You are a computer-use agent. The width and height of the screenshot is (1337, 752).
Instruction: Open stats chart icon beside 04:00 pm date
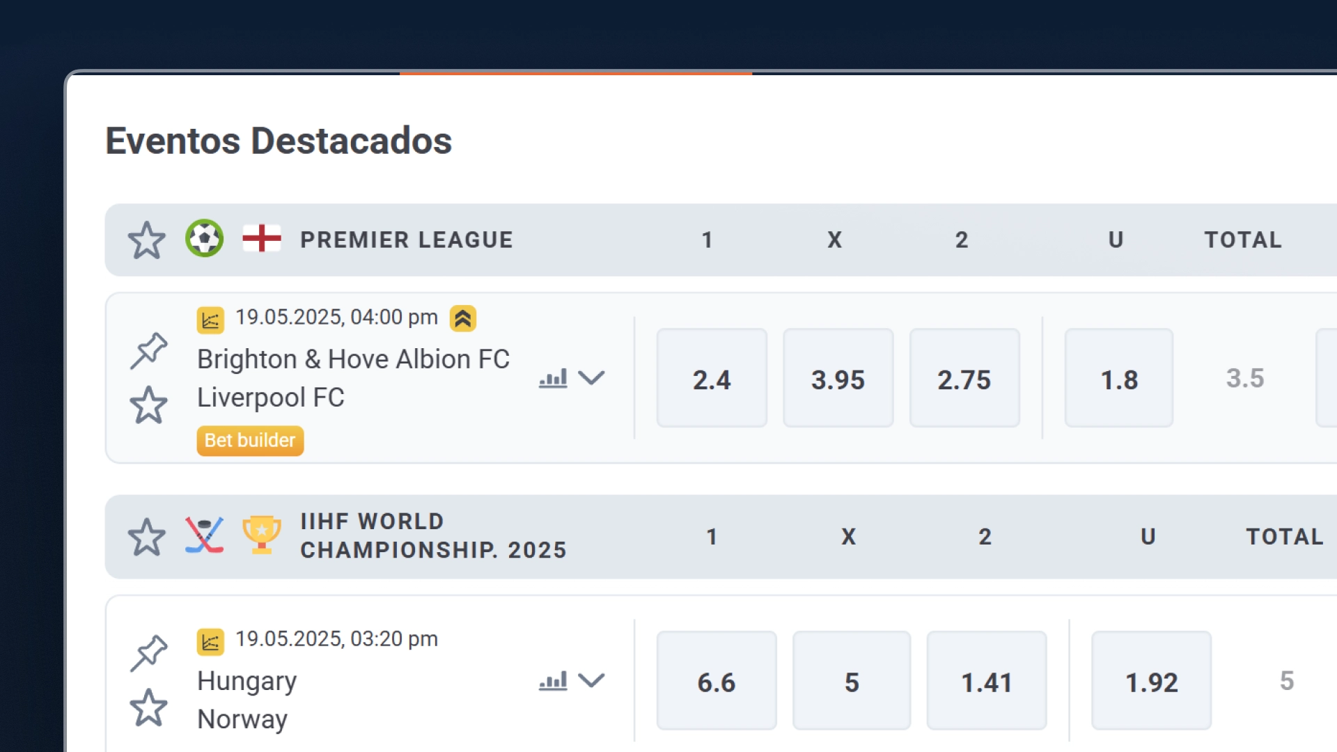coord(210,320)
